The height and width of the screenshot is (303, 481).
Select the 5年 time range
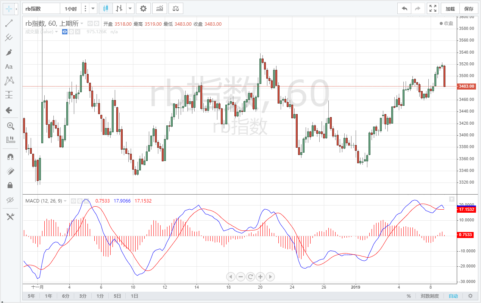(31, 296)
